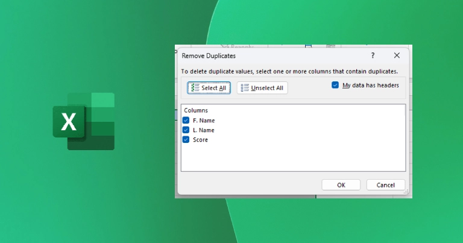This screenshot has height=243, width=463.
Task: Click the Reapply command behind the dialog
Action: pos(238,46)
